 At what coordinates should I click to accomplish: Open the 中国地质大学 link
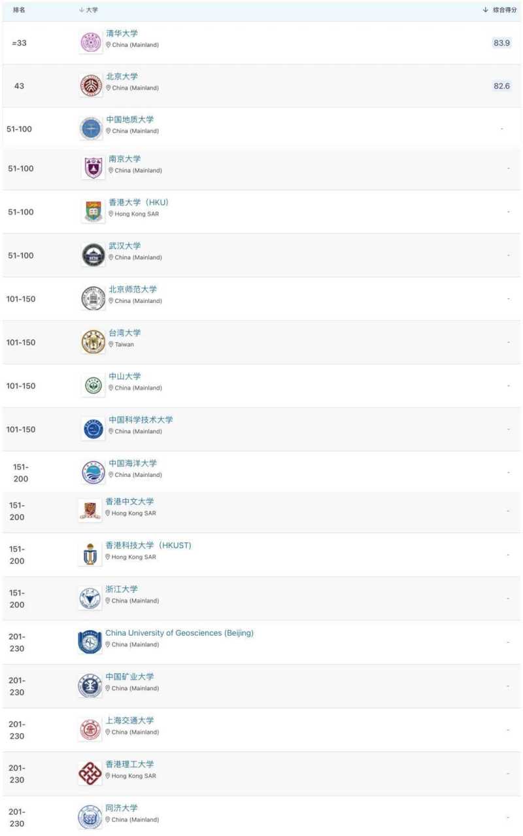[130, 120]
